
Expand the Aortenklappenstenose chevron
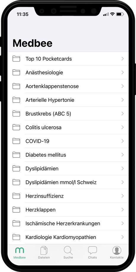click(123, 86)
